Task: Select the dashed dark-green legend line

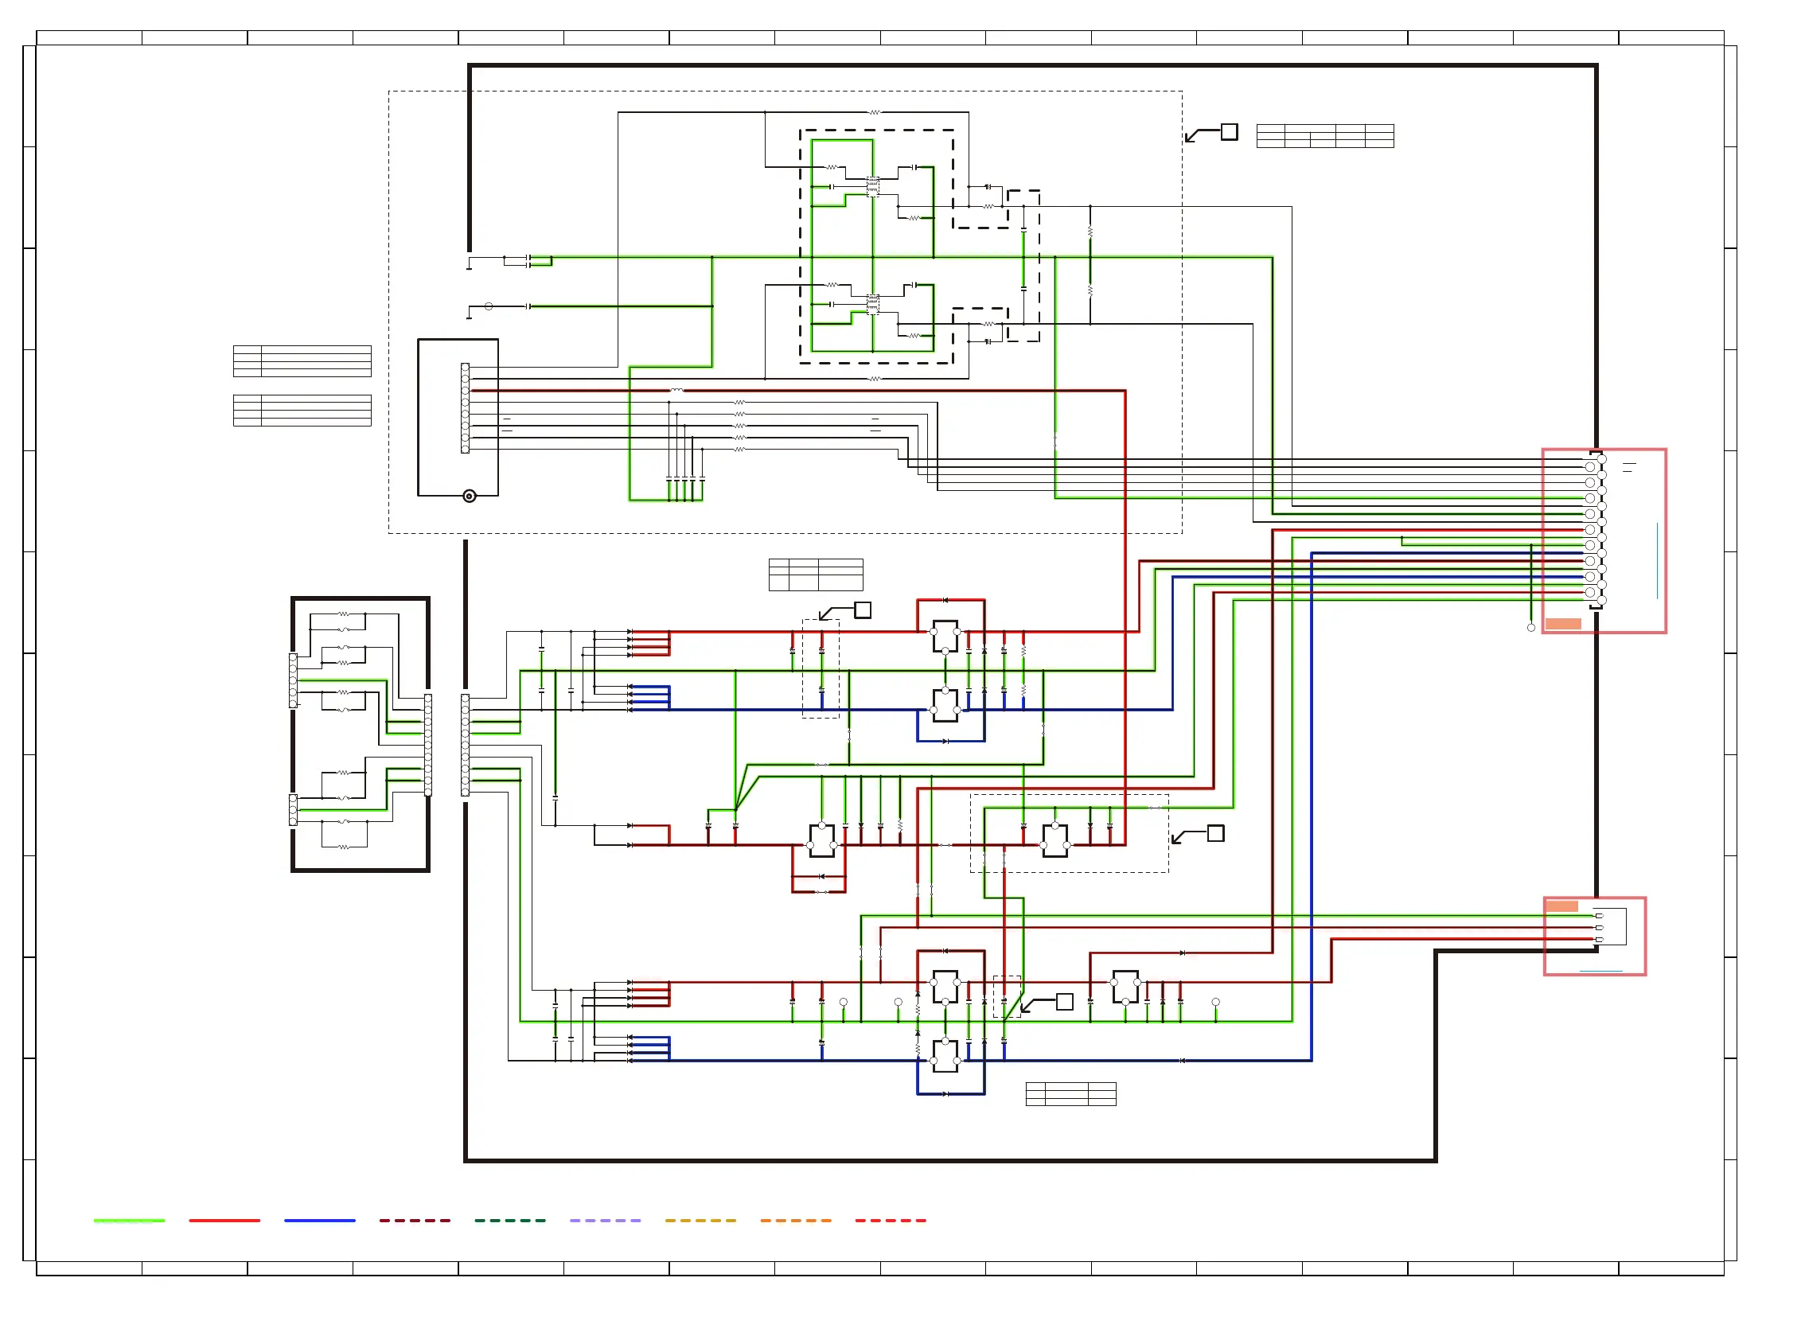Action: (x=510, y=1220)
